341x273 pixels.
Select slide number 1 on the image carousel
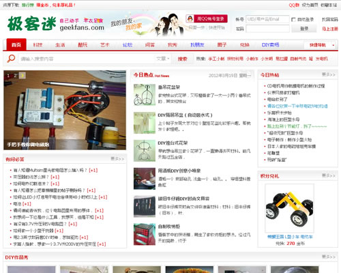(x=8, y=75)
